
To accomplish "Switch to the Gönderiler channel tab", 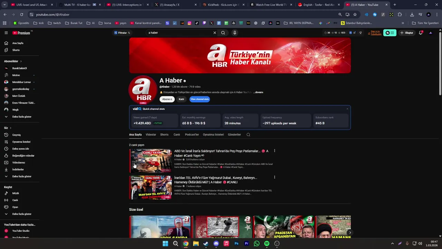I will [234, 135].
